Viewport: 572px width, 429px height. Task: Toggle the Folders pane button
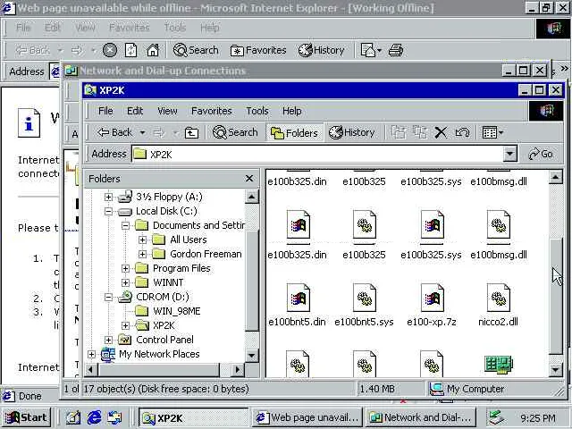[294, 133]
